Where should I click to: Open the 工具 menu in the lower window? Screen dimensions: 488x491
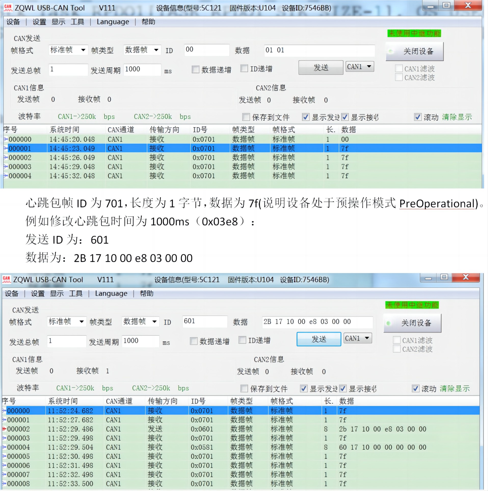coord(75,293)
